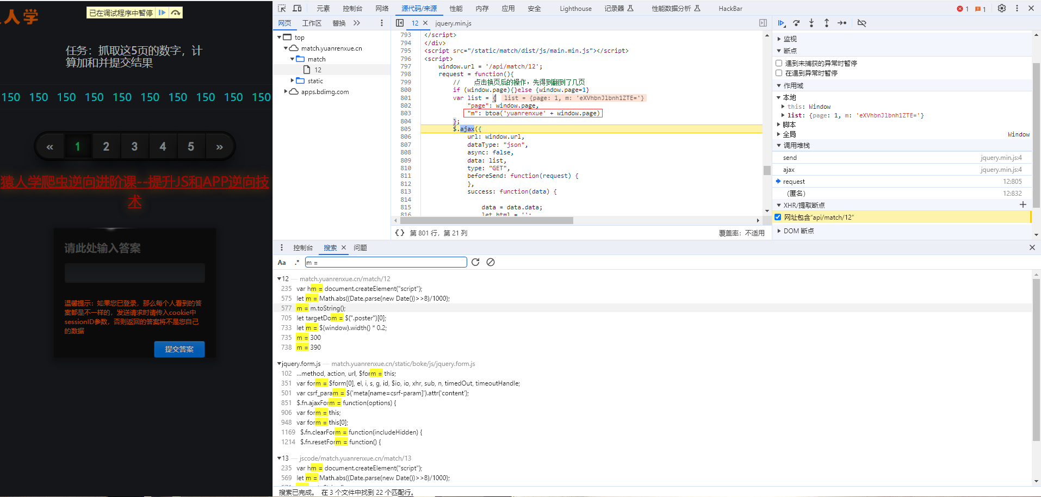Expand the static folder

point(292,80)
